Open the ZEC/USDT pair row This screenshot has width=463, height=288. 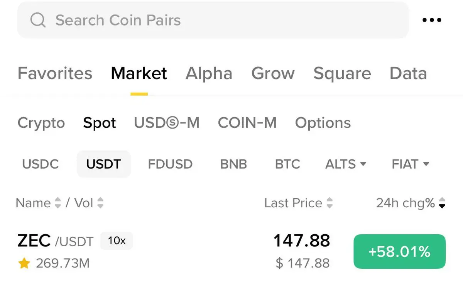pyautogui.click(x=174, y=252)
